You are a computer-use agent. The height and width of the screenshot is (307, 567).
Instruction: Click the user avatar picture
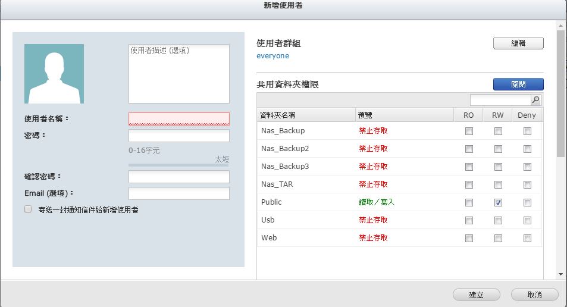[x=54, y=74]
